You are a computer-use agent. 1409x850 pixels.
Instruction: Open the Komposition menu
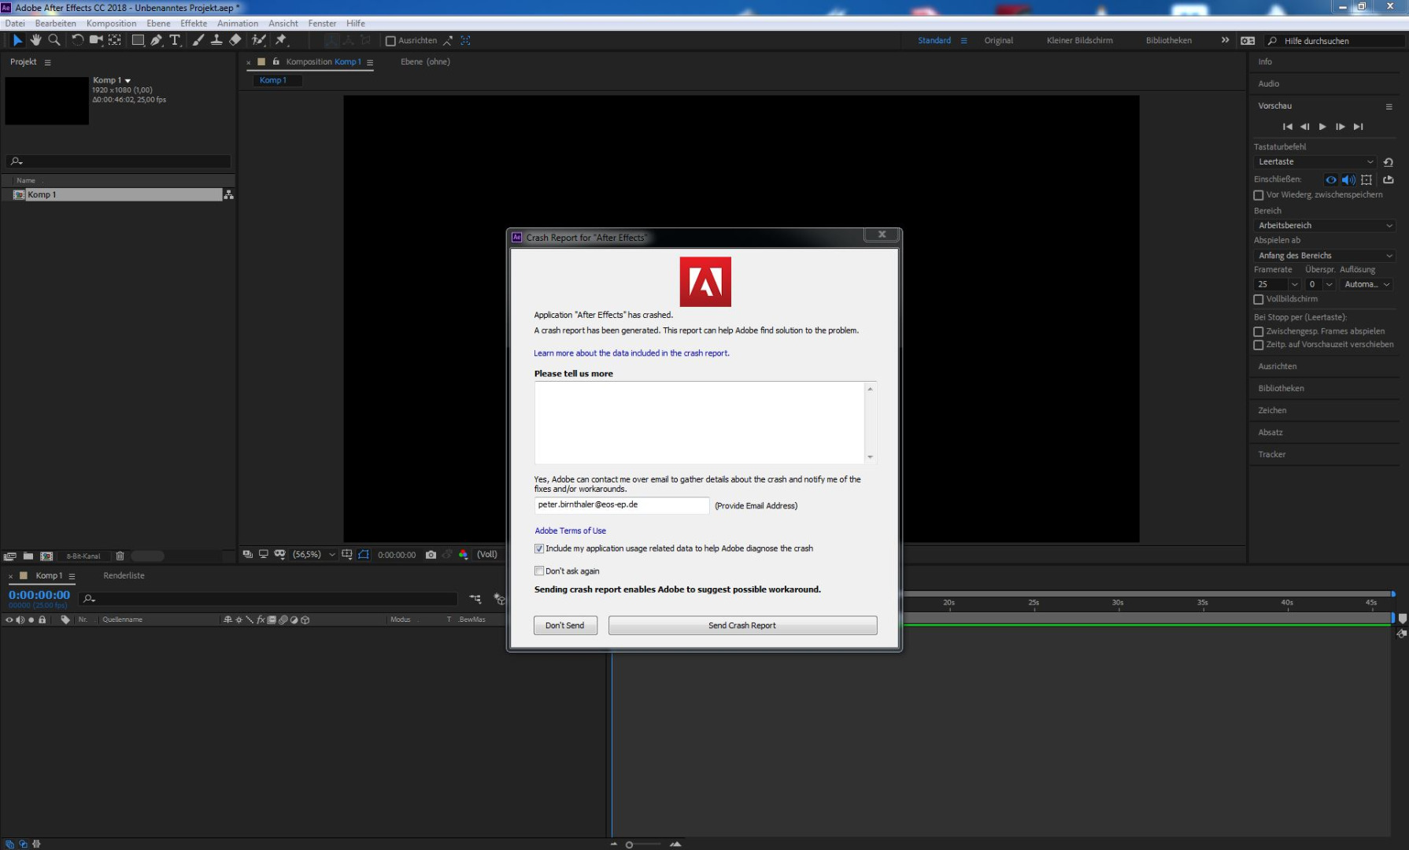pos(112,24)
